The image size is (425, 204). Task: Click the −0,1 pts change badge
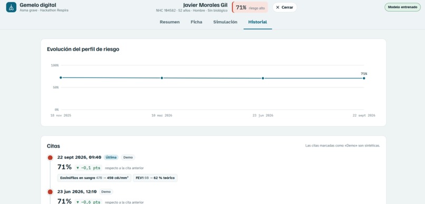[89, 168]
